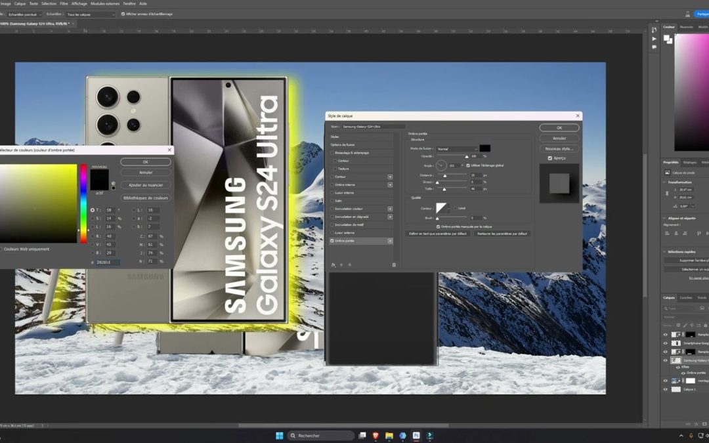Select the T (teinte) radio button in color picker
The height and width of the screenshot is (443, 709).
93,210
